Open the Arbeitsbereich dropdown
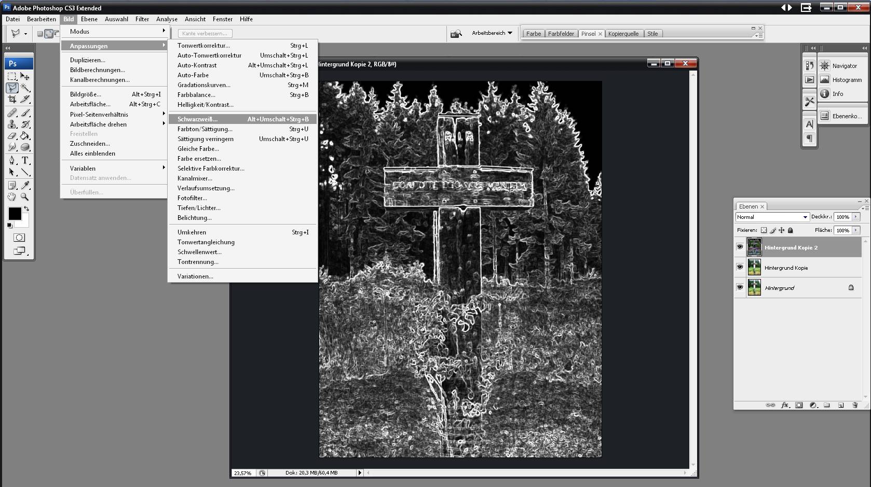Image resolution: width=871 pixels, height=487 pixels. tap(492, 33)
